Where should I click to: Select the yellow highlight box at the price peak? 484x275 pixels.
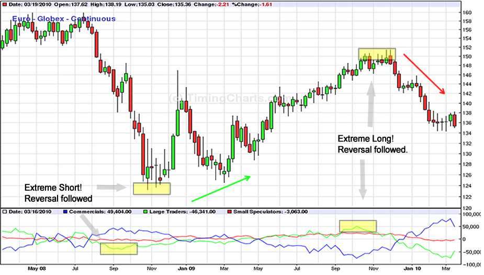coord(377,54)
